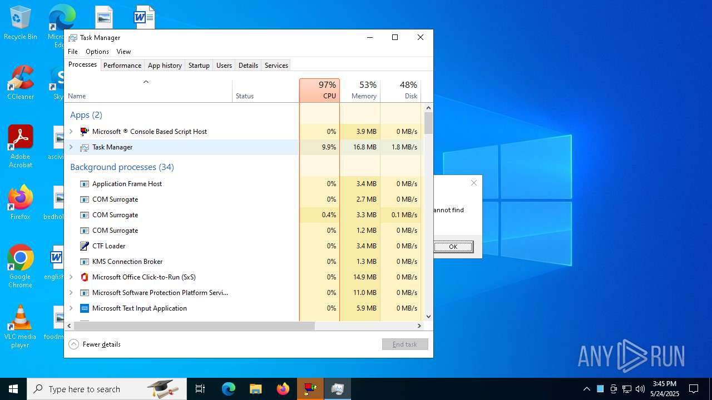
Task: Launch Microsoft Edge from the taskbar
Action: pos(229,389)
